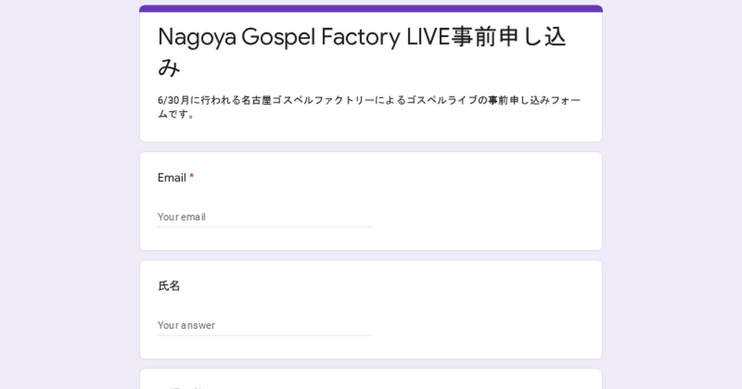Click the character "み" on the title's second line
The image size is (742, 389).
(169, 68)
